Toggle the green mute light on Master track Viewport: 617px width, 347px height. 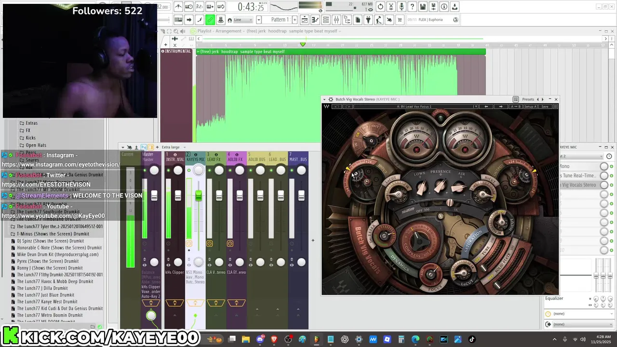click(144, 171)
